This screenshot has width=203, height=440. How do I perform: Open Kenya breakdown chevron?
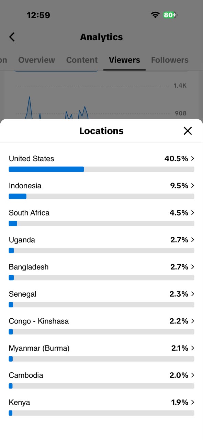[x=193, y=402]
